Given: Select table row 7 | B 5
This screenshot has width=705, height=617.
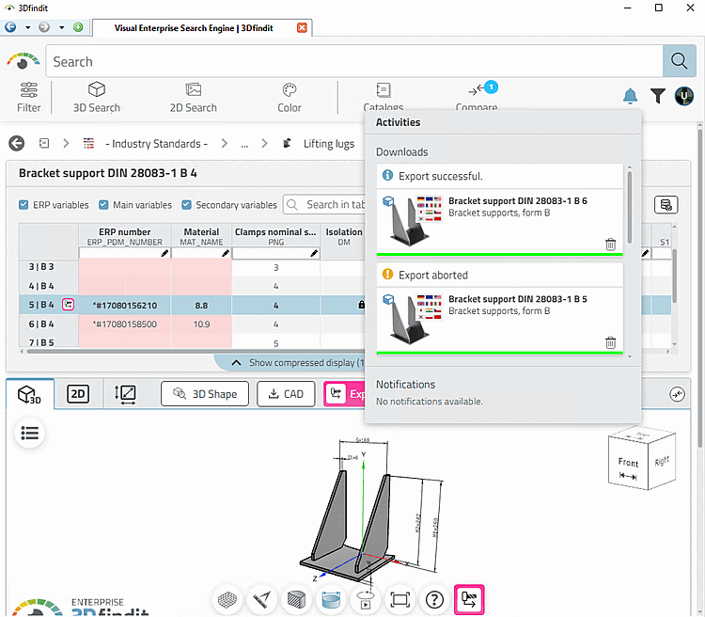Looking at the screenshot, I should point(41,342).
